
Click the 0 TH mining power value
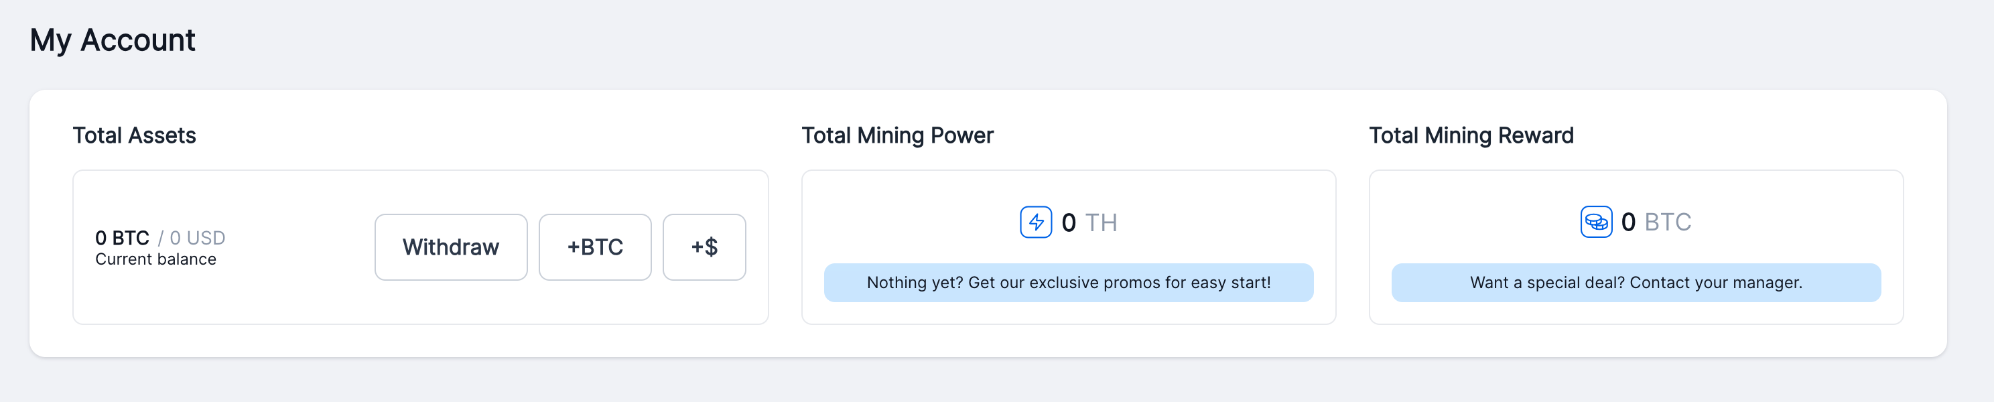click(1069, 223)
